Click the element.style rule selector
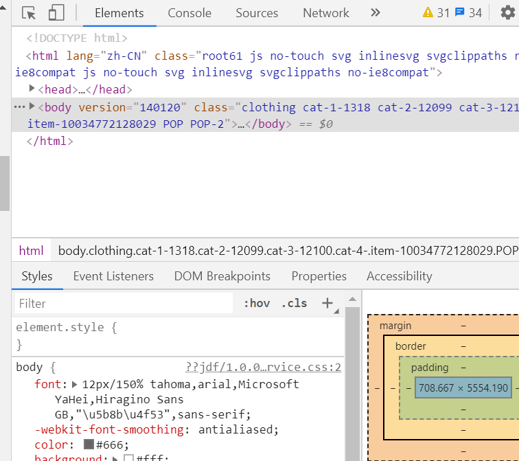Image resolution: width=519 pixels, height=461 pixels. click(x=60, y=327)
